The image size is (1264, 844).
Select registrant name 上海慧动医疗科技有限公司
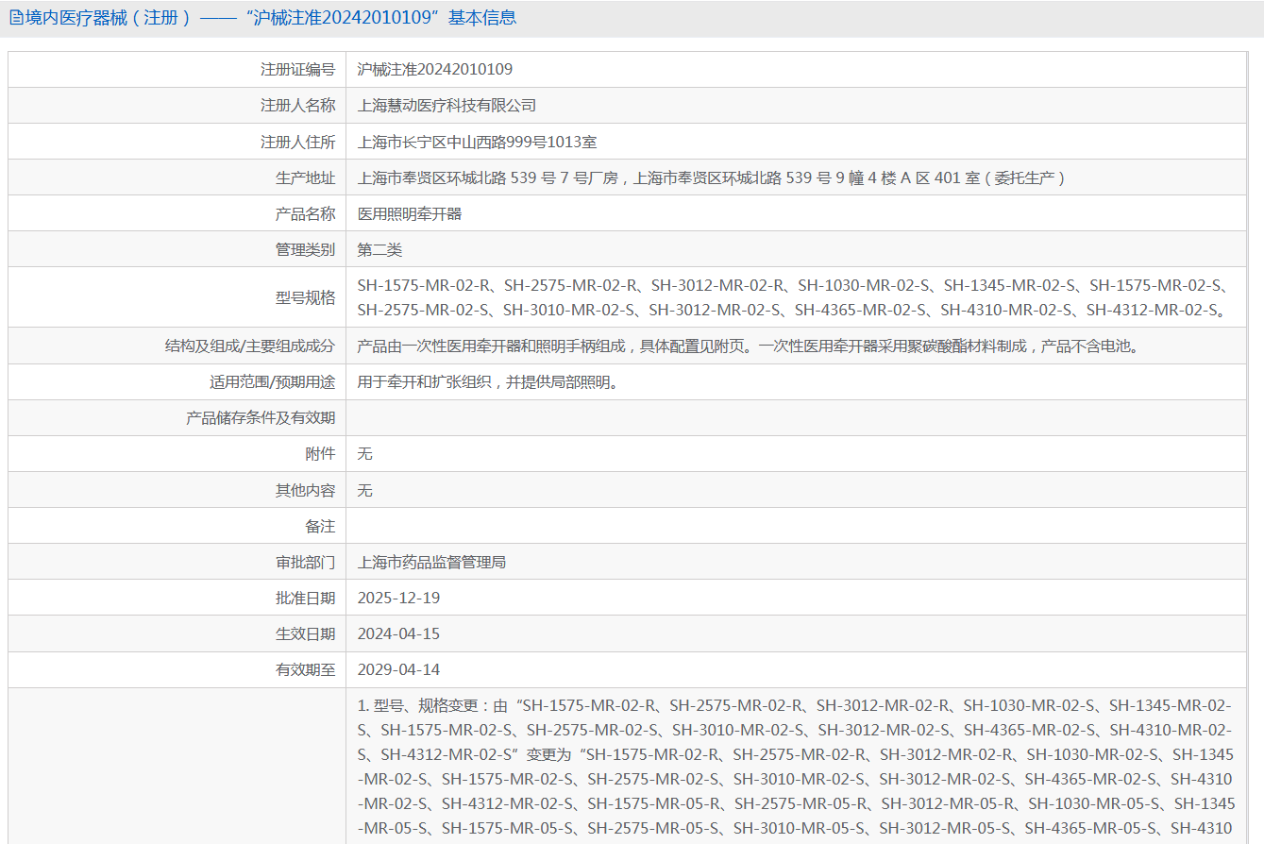(447, 106)
